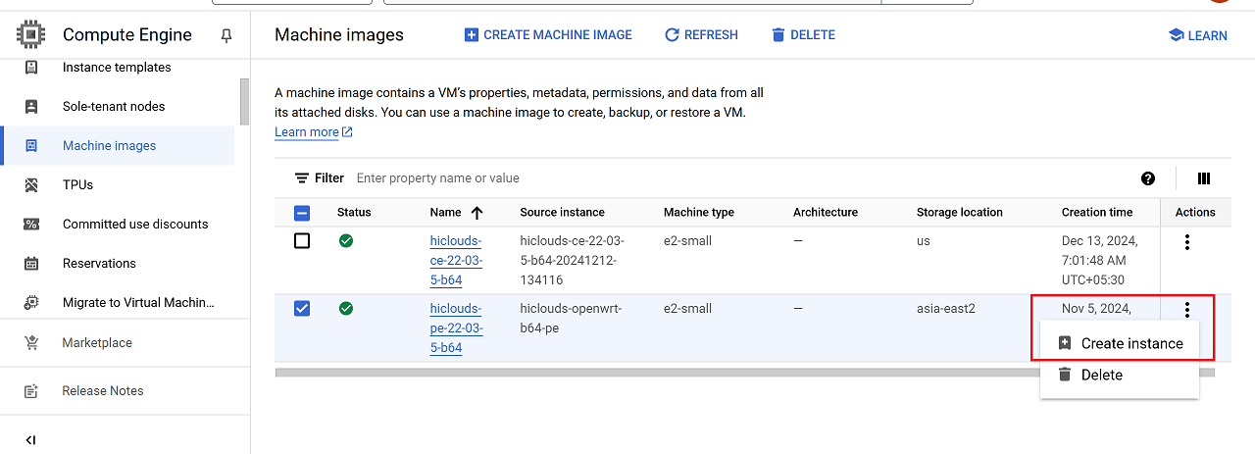Click the Source instance column header
The width and height of the screenshot is (1255, 454).
pos(562,213)
